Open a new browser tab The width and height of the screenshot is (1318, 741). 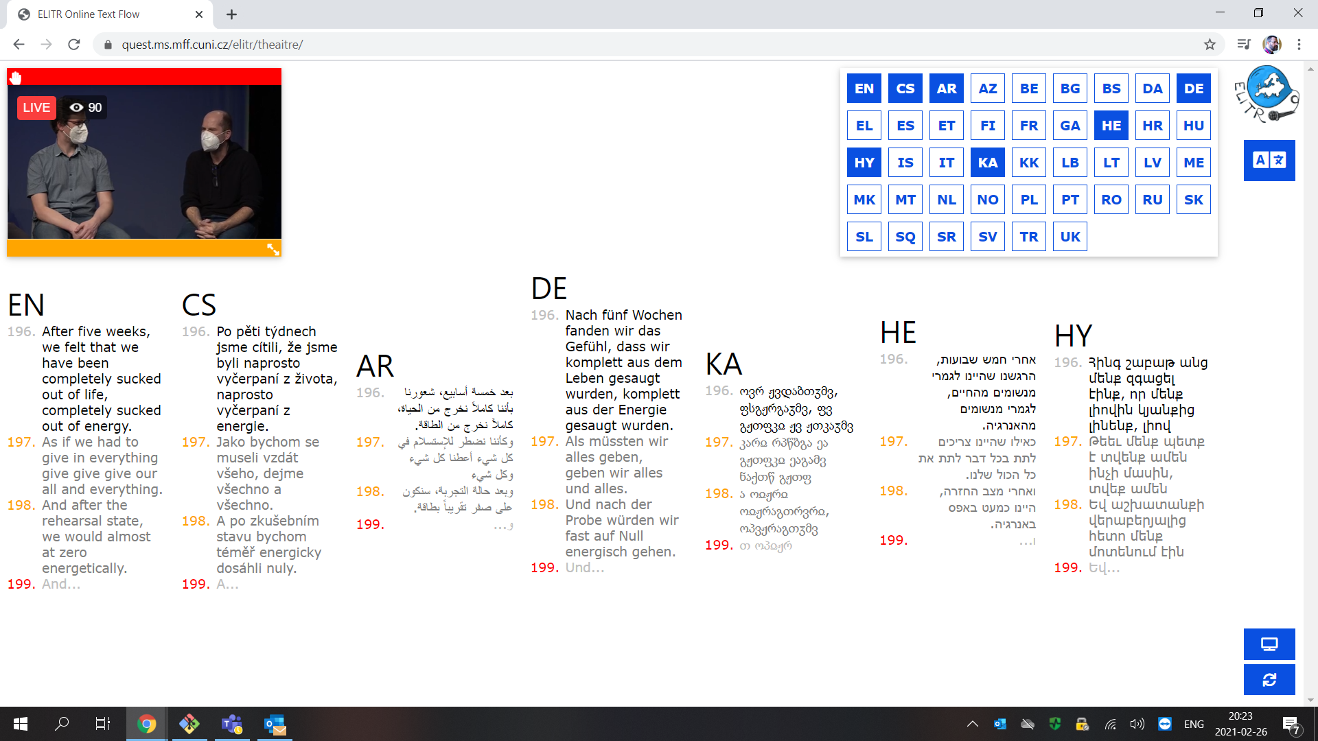coord(231,14)
